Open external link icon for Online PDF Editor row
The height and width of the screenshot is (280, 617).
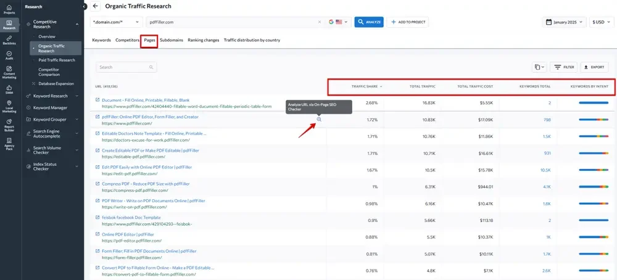[97, 234]
